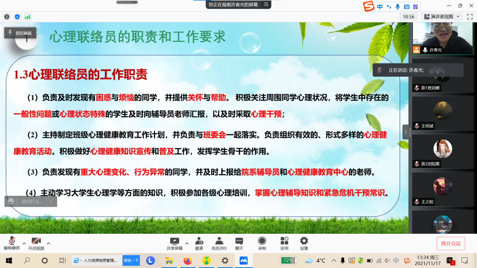
Task: Open the meeting info icon
Action: tap(7, 17)
